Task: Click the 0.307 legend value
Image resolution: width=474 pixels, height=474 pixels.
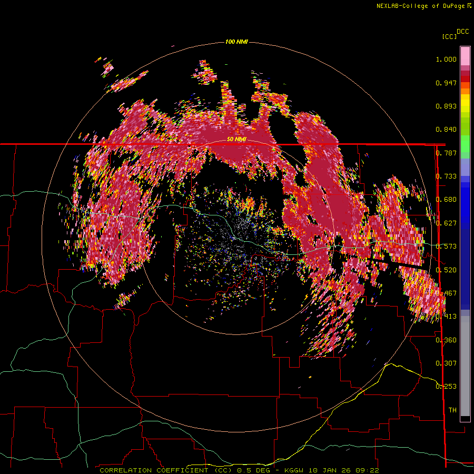Action: pyautogui.click(x=446, y=363)
